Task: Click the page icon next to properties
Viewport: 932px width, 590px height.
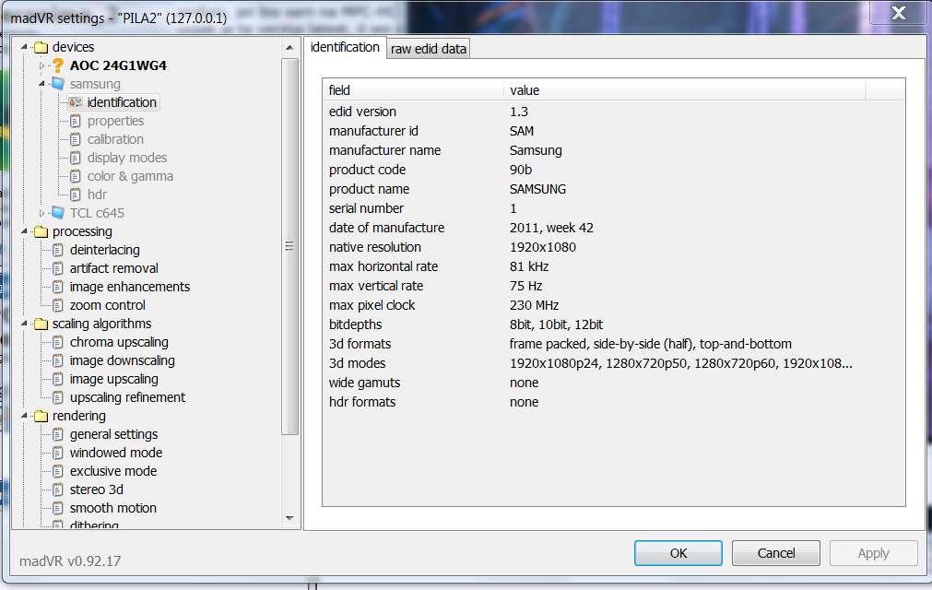Action: (75, 121)
